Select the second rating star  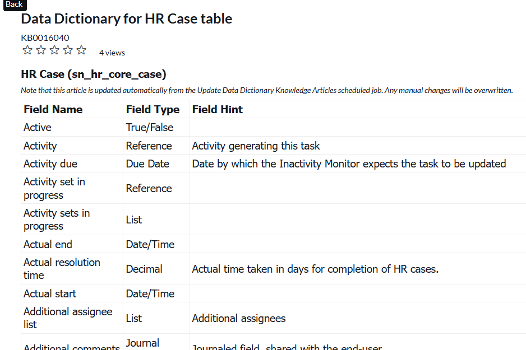click(x=41, y=50)
